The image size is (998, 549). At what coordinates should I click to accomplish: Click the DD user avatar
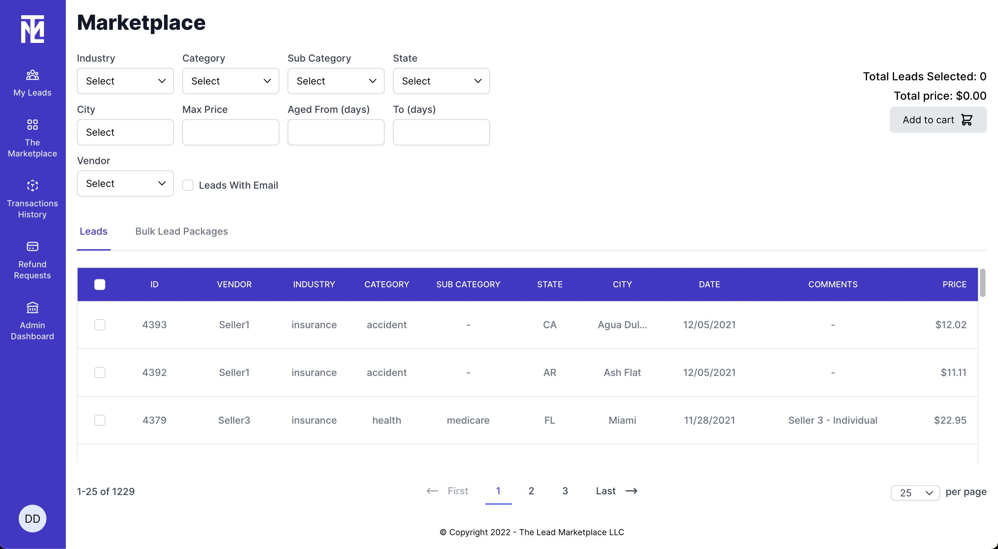[32, 519]
